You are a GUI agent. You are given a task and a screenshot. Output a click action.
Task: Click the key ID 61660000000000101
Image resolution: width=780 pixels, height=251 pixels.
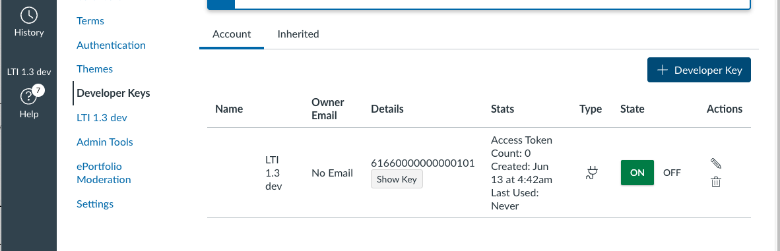(423, 163)
